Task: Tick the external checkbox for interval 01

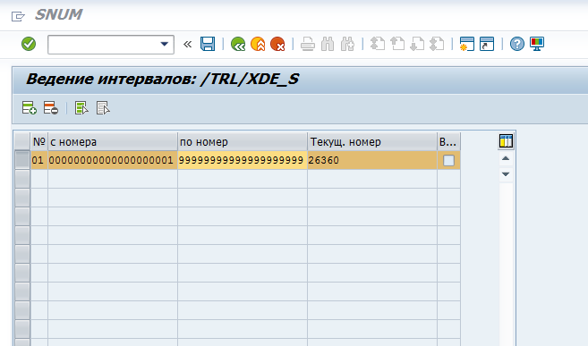Action: [448, 160]
